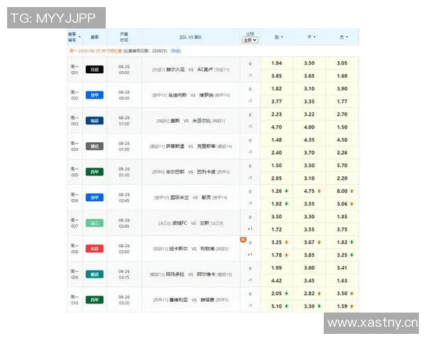Choose the 5.70 loss odds on match 005
Viewport: 426px width, 341px height.
click(x=342, y=166)
